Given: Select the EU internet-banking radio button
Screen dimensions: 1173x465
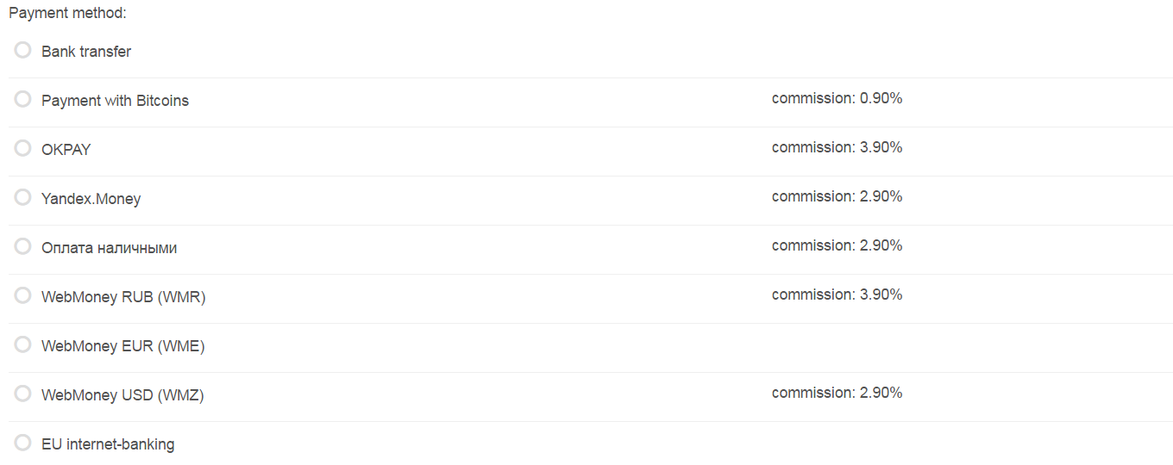Looking at the screenshot, I should 23,443.
